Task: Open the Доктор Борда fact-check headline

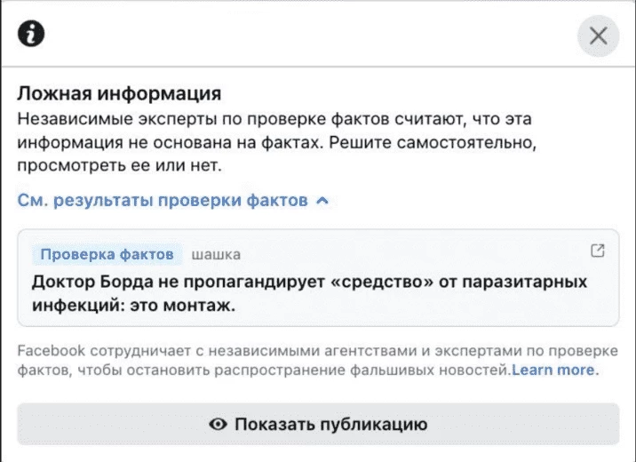Action: coord(309,293)
